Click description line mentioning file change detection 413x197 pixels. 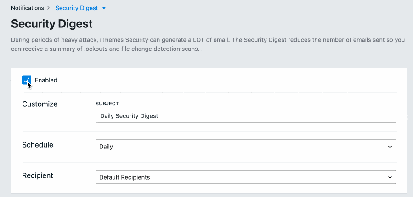[106, 49]
